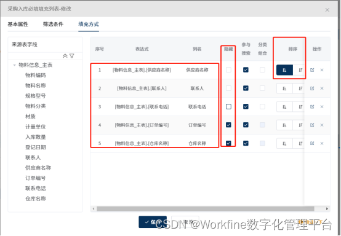Select 联系电话 field in source tree

click(x=36, y=189)
